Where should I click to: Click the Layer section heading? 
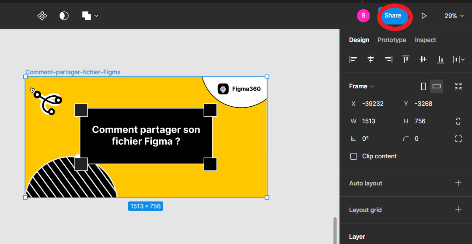pyautogui.click(x=357, y=237)
